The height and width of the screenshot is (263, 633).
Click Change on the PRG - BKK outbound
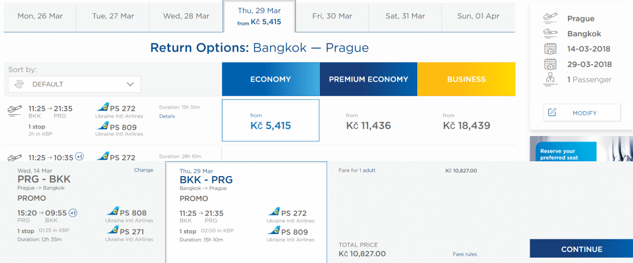tap(143, 170)
